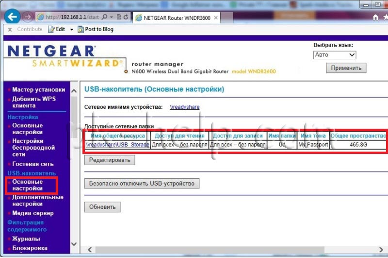The image size is (388, 258).
Task: Open Мастер установки in sidebar
Action: [x=39, y=89]
